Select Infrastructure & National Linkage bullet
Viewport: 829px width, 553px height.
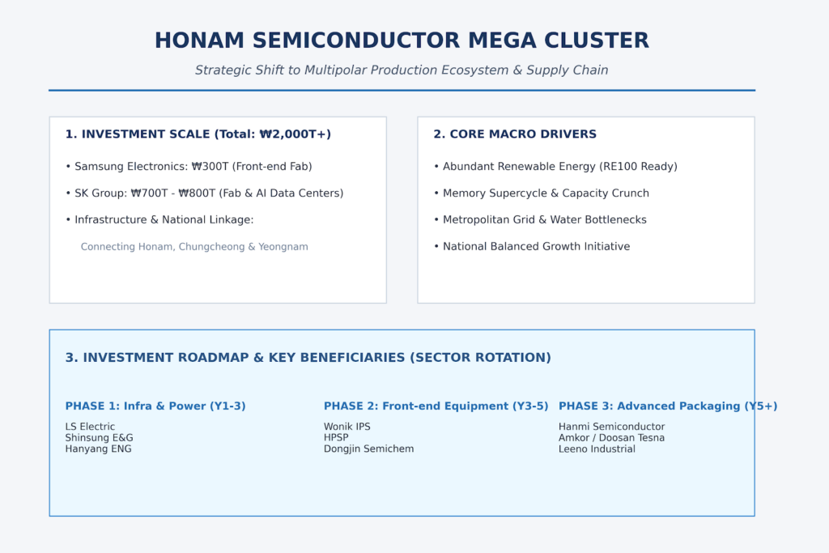(159, 219)
